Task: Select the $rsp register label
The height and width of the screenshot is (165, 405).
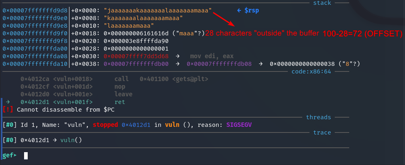Action: pyautogui.click(x=252, y=10)
